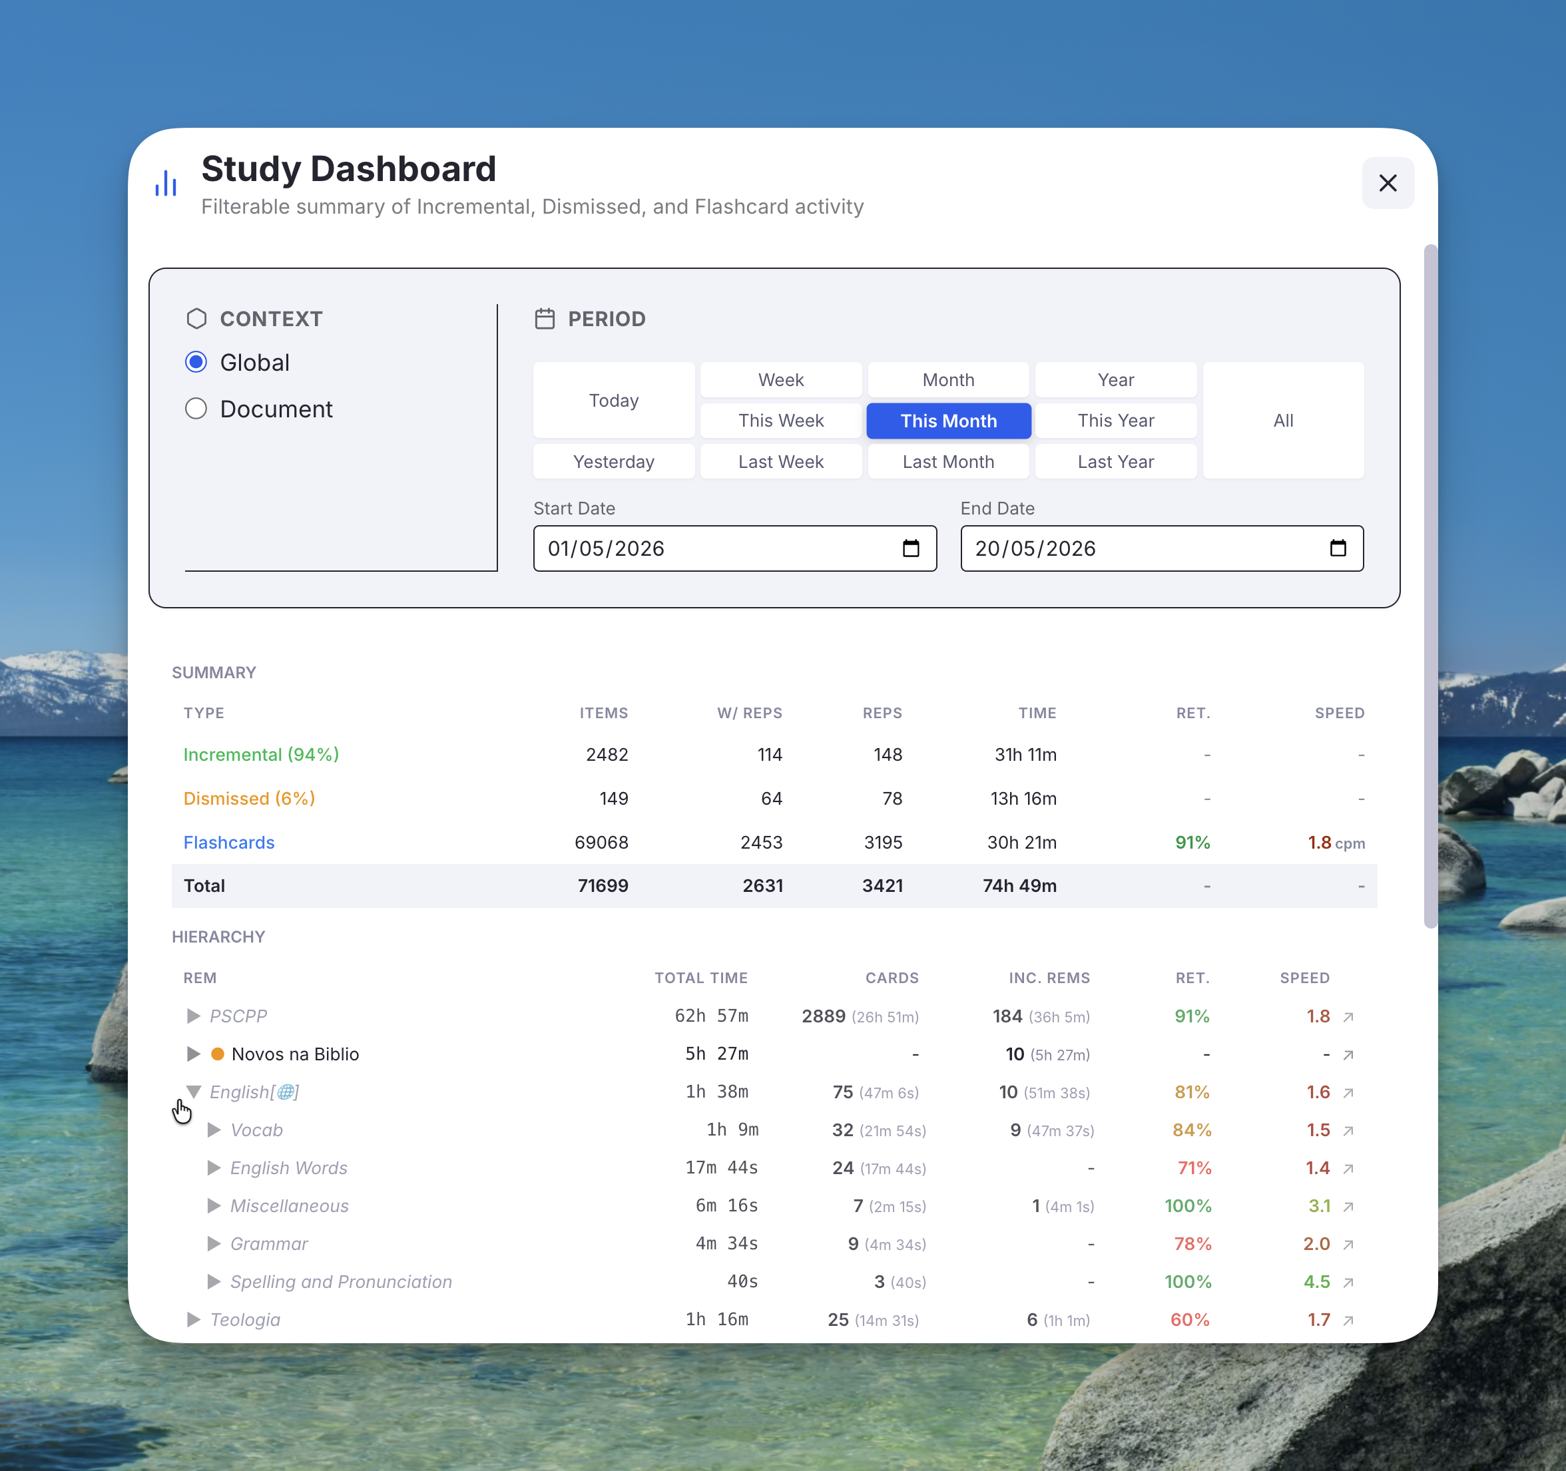
Task: Open the End Date calendar picker icon
Action: click(x=1338, y=548)
